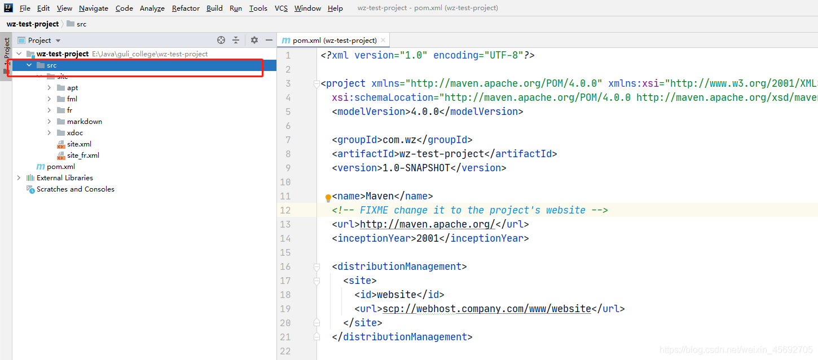This screenshot has width=818, height=360.
Task: Expand the fr folder
Action: point(50,110)
